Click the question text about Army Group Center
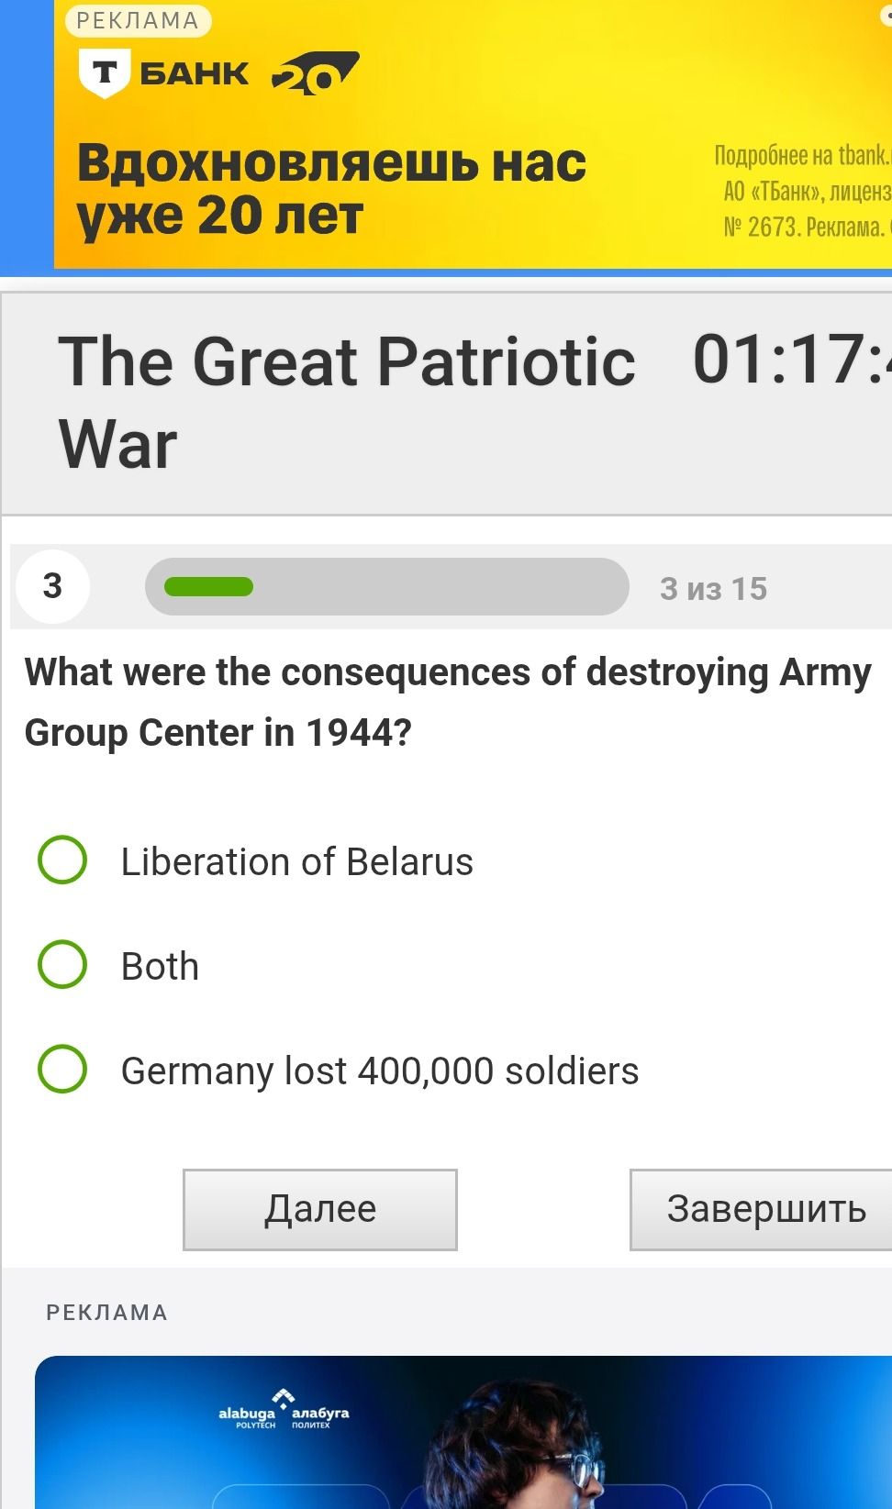This screenshot has width=892, height=1509. click(448, 702)
